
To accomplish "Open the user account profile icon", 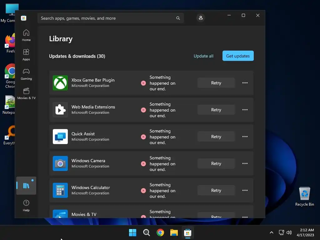I will (201, 18).
